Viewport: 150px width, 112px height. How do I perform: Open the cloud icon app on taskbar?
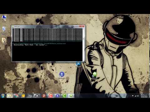coord(37,96)
